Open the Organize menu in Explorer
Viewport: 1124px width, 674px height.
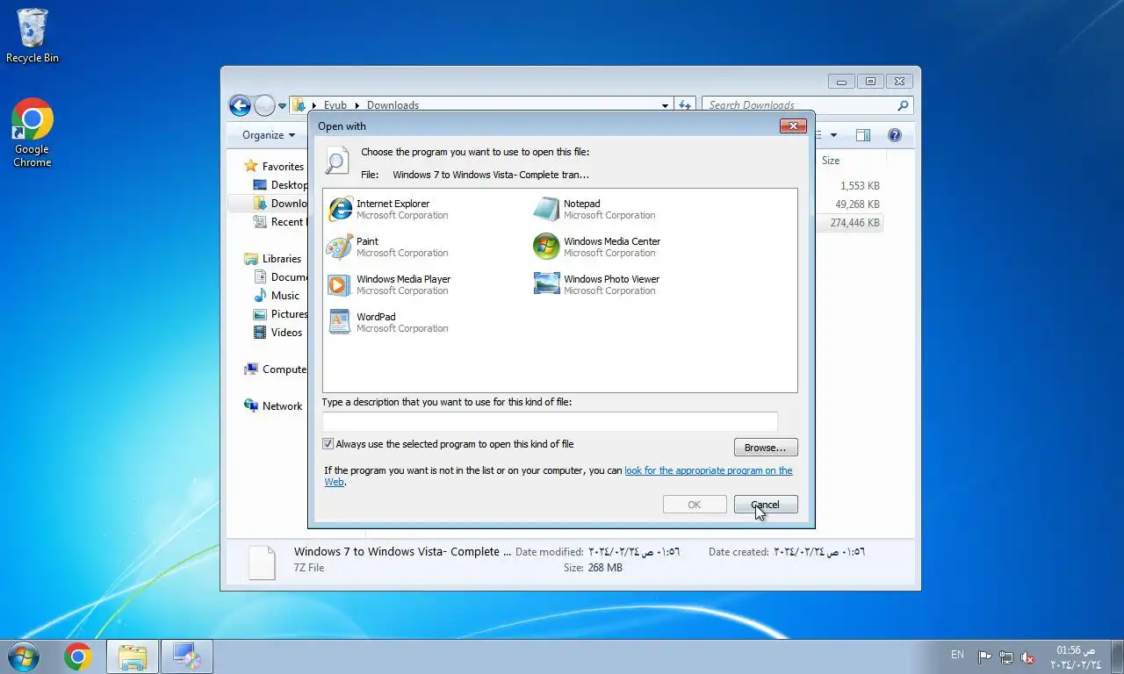(269, 135)
